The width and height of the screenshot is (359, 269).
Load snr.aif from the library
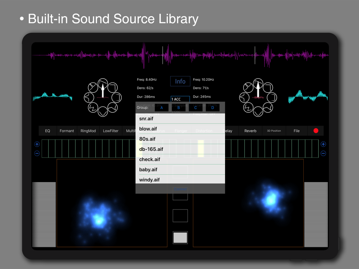pos(180,118)
